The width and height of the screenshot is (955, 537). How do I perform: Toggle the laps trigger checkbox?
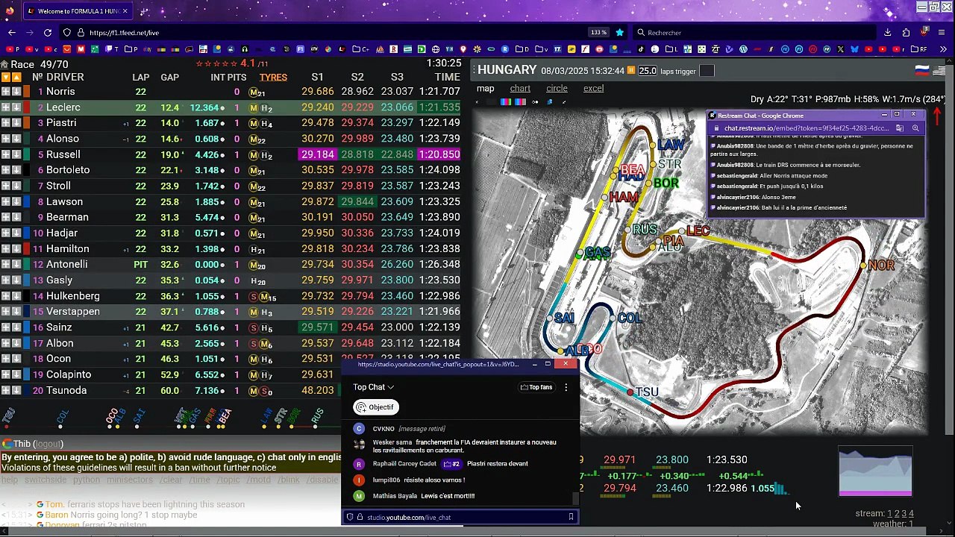707,71
